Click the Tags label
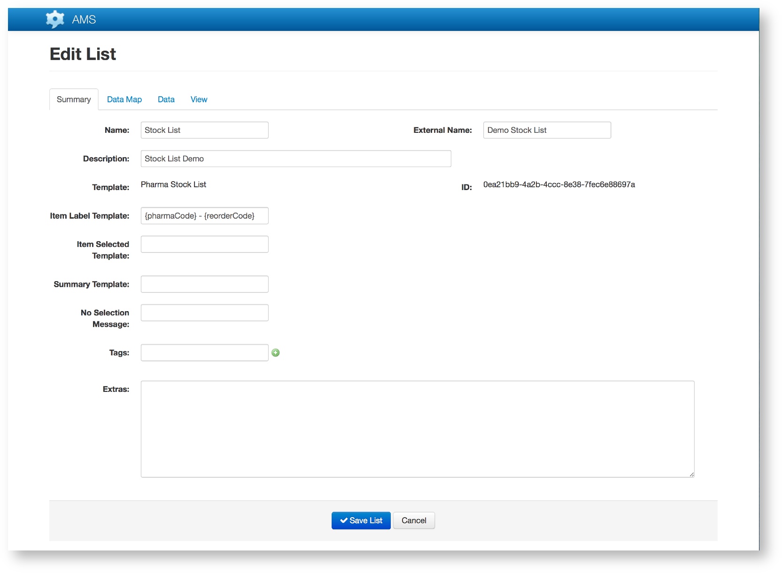782x573 pixels. [x=119, y=352]
